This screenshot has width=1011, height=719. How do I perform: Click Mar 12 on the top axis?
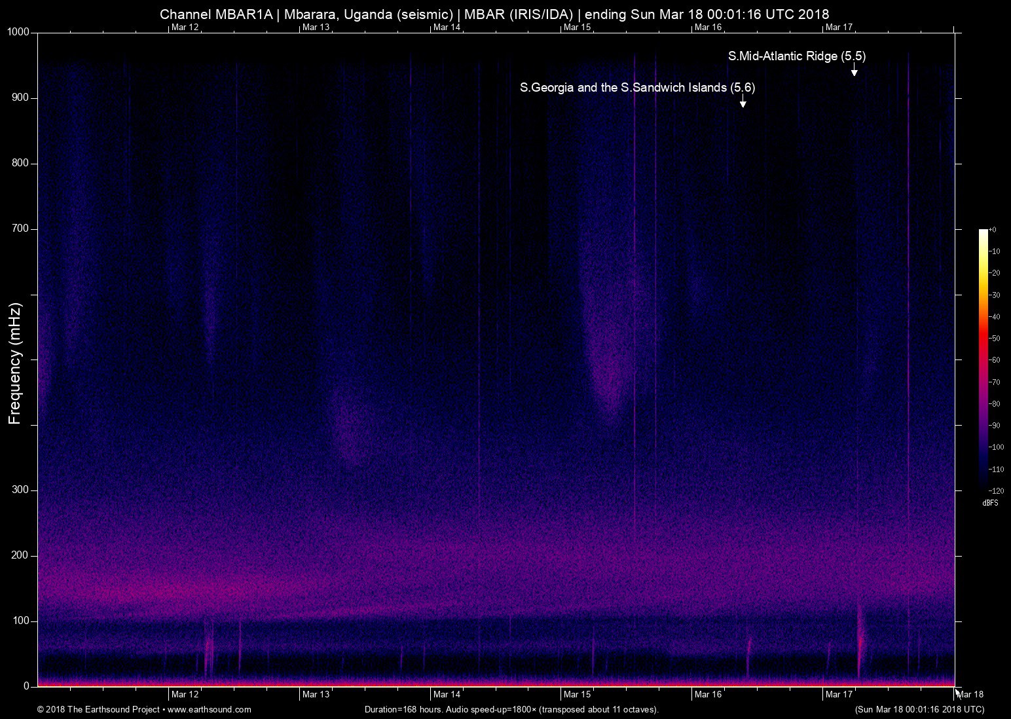click(185, 27)
